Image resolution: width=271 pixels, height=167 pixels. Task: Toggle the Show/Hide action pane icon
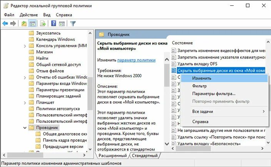tap(62, 23)
